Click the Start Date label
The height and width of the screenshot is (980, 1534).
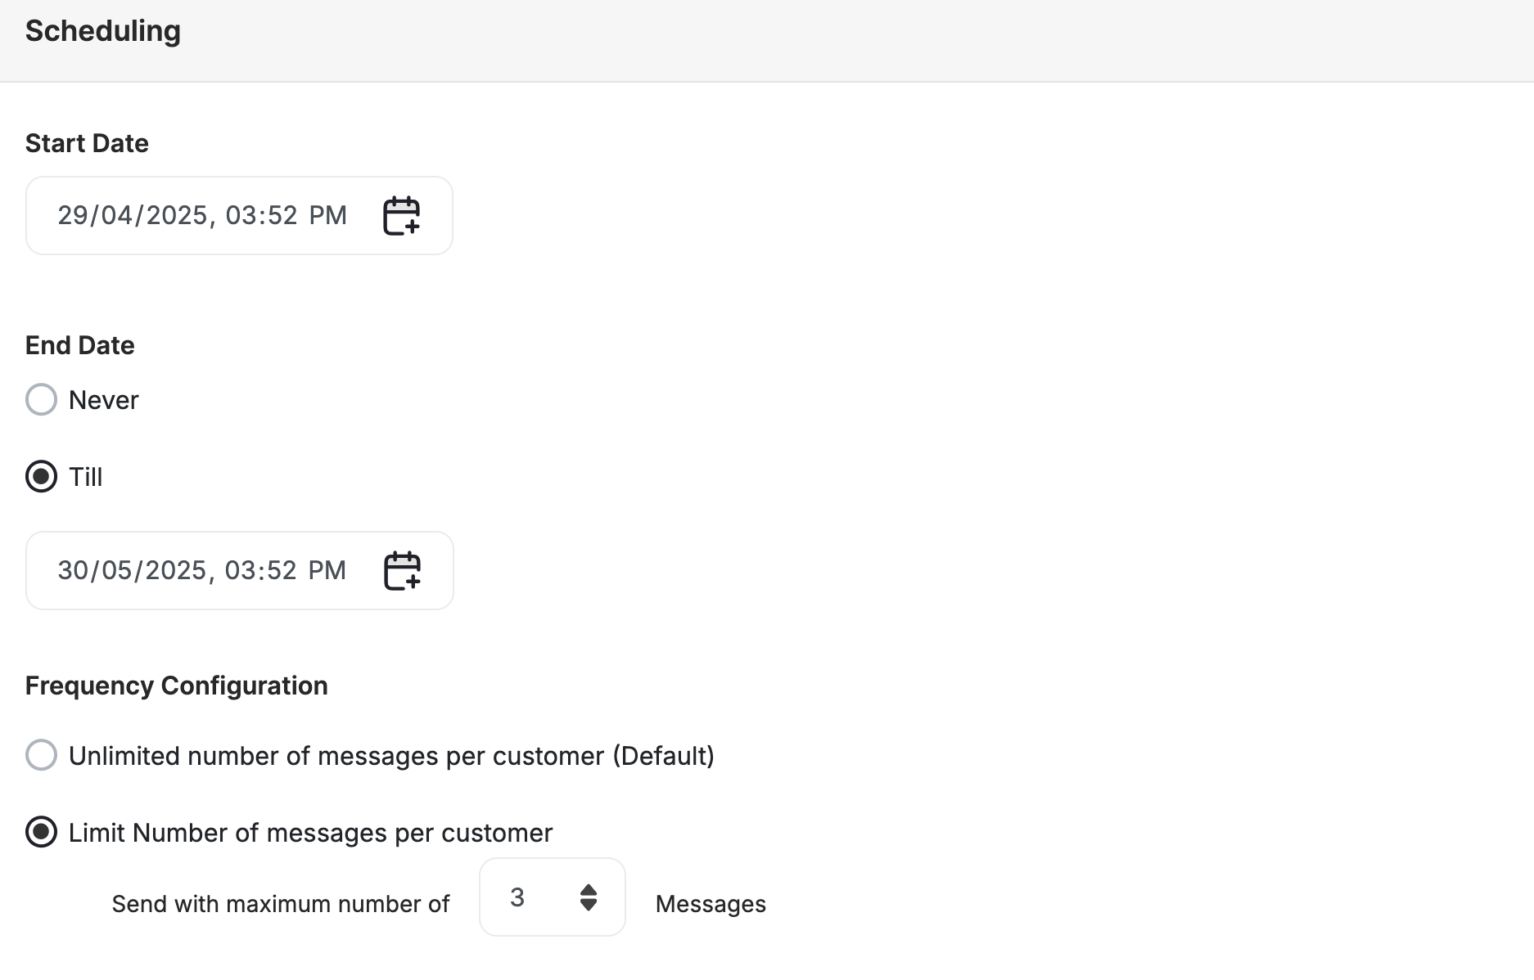87,142
